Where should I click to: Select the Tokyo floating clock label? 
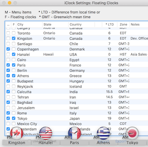point(132,143)
